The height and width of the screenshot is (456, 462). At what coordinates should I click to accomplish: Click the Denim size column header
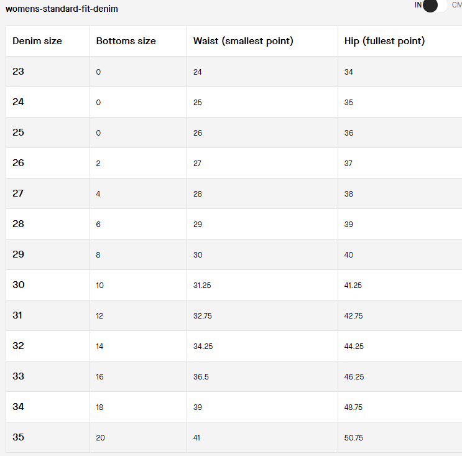pos(37,41)
